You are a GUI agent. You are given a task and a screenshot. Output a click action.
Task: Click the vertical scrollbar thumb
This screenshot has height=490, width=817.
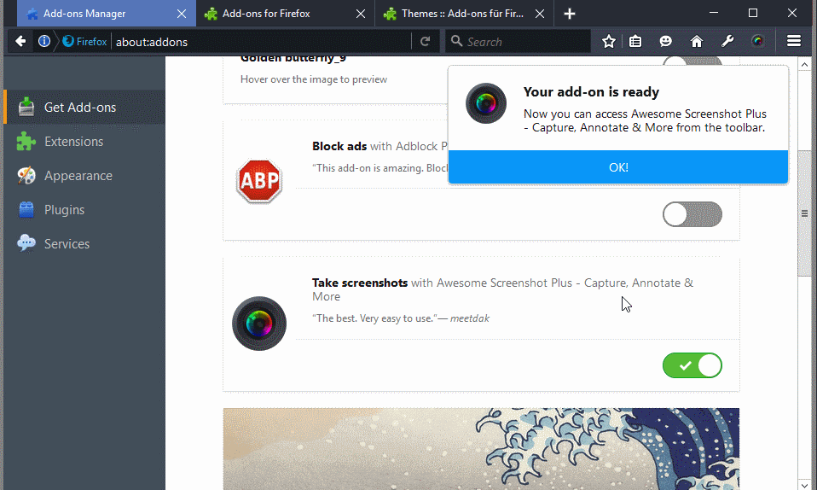click(x=804, y=213)
